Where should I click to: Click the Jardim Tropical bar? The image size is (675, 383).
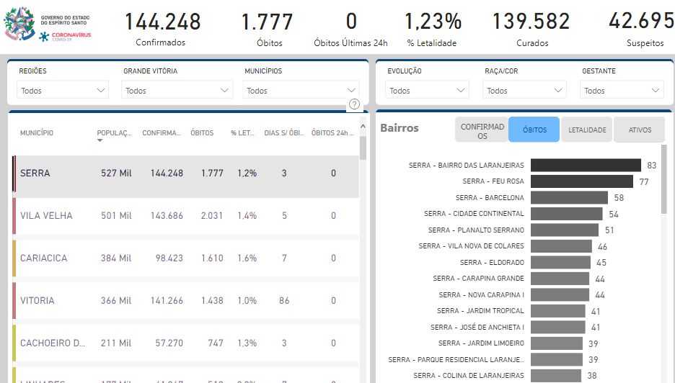coord(558,311)
